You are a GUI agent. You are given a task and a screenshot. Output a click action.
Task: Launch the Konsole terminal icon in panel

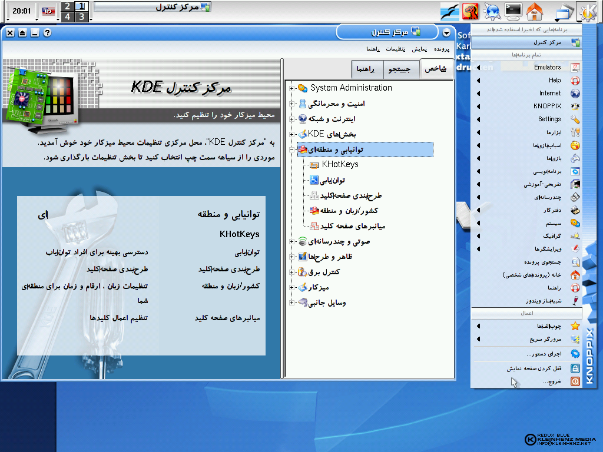pos(513,12)
